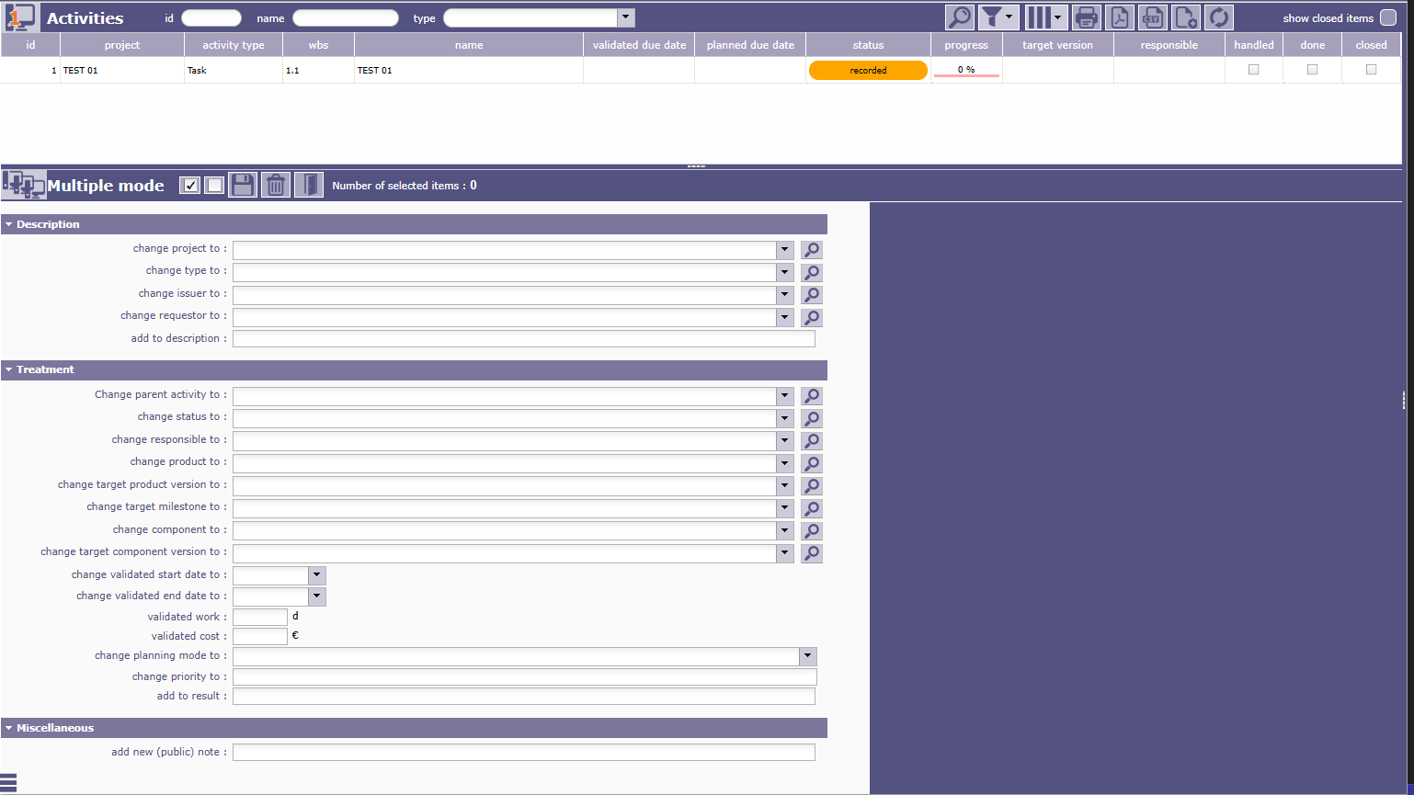Open the change status to dropdown
The height and width of the screenshot is (795, 1414).
pos(784,418)
